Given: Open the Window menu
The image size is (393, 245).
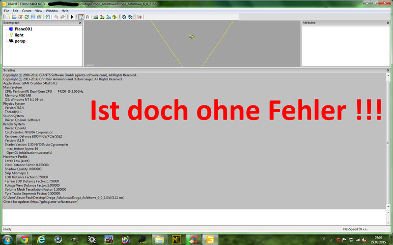Looking at the screenshot, I should click(52, 10).
